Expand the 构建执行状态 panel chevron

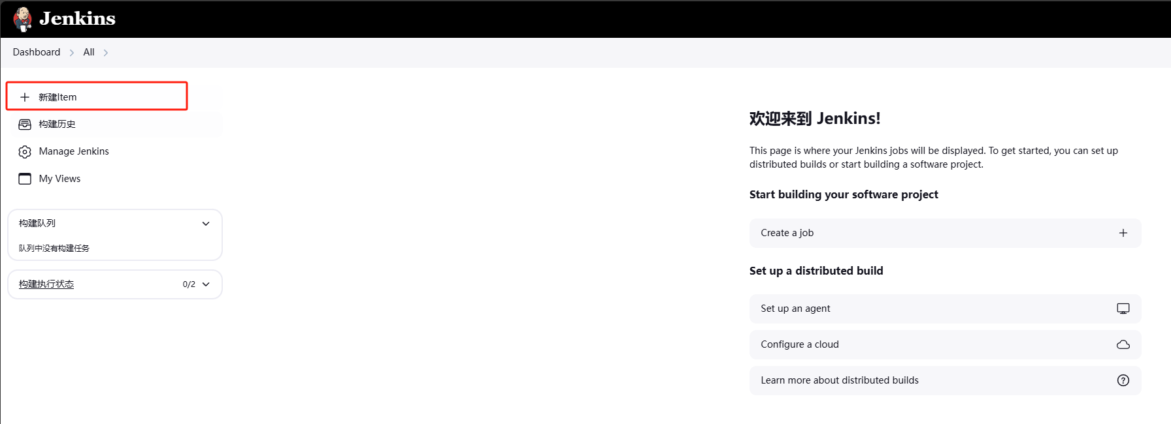206,284
